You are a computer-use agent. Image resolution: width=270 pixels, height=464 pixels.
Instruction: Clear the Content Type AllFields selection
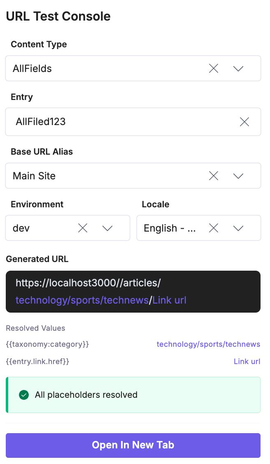tap(214, 69)
